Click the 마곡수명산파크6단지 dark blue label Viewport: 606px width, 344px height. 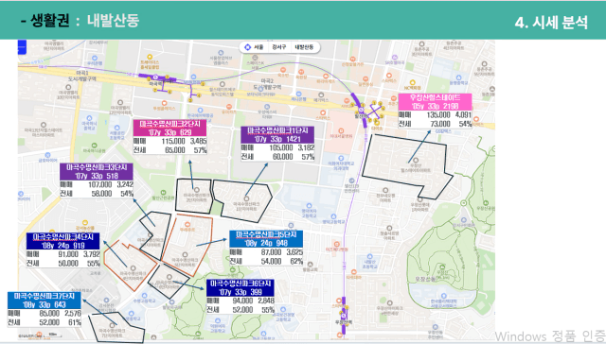[x=240, y=287]
